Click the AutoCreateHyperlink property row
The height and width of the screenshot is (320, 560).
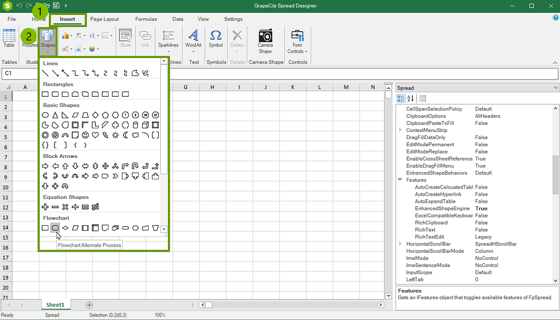pos(475,194)
